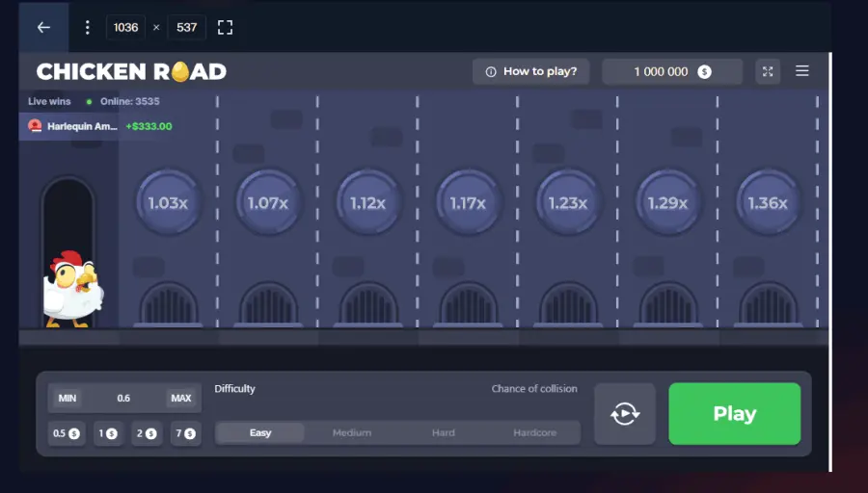Click the 1.36x multiplier coin

pos(768,203)
